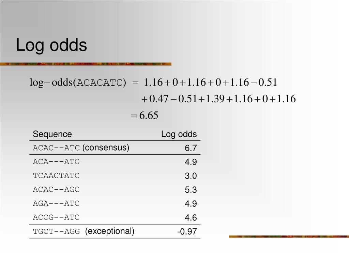Screen dimensions: 349x261
Task: Click the Log odds column header
Action: click(179, 134)
